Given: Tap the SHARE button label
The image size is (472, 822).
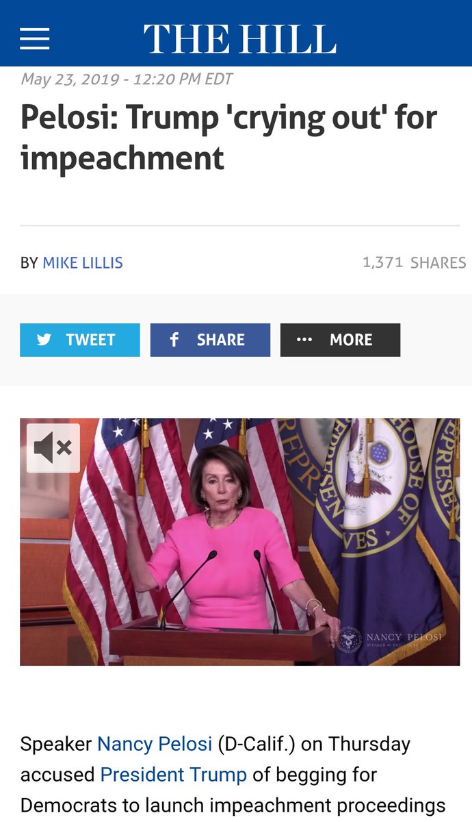Looking at the screenshot, I should [x=220, y=340].
